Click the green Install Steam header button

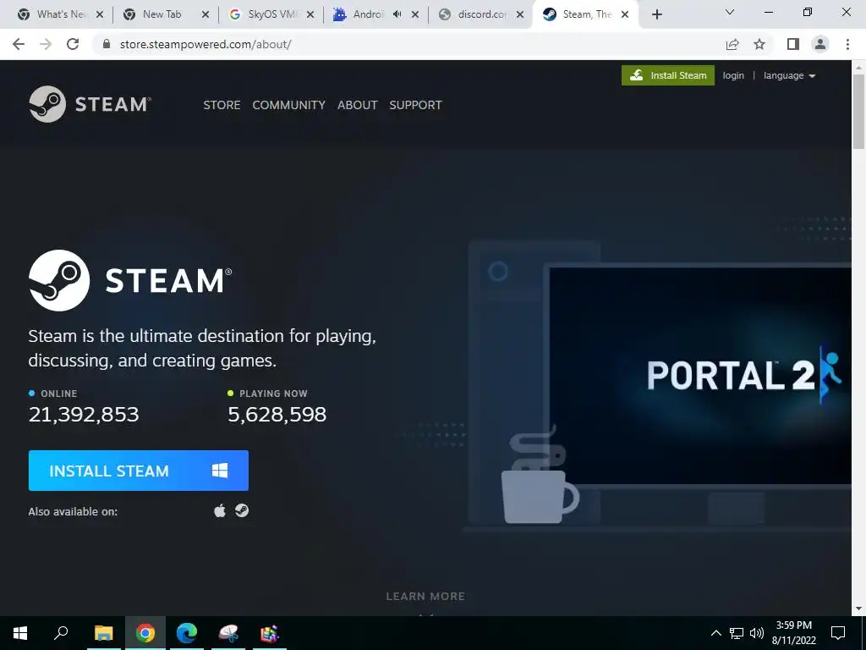click(668, 75)
